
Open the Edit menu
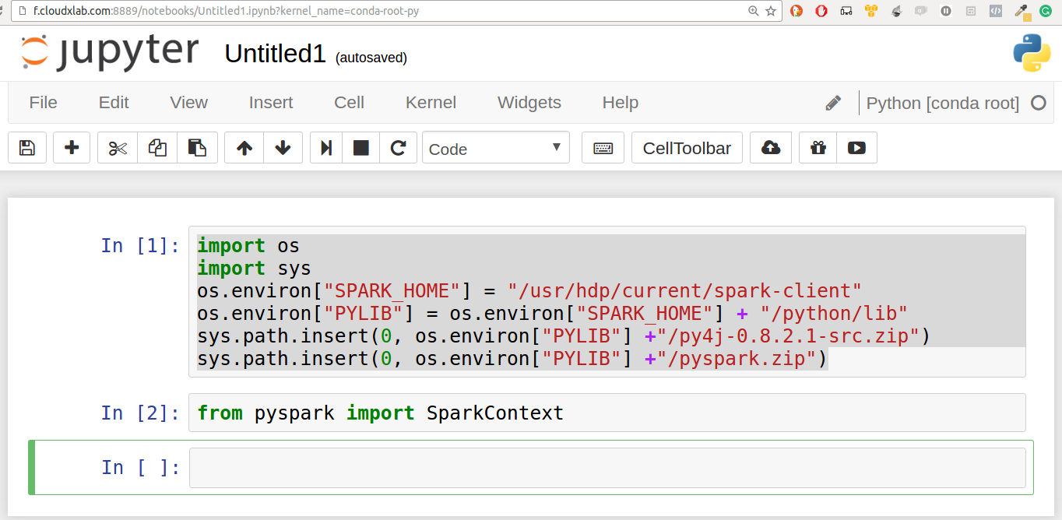[114, 103]
